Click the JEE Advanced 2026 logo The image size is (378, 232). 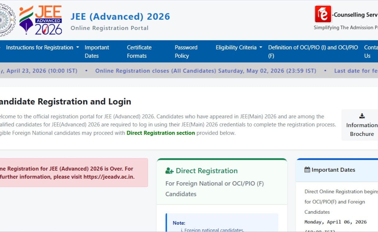coord(41,20)
